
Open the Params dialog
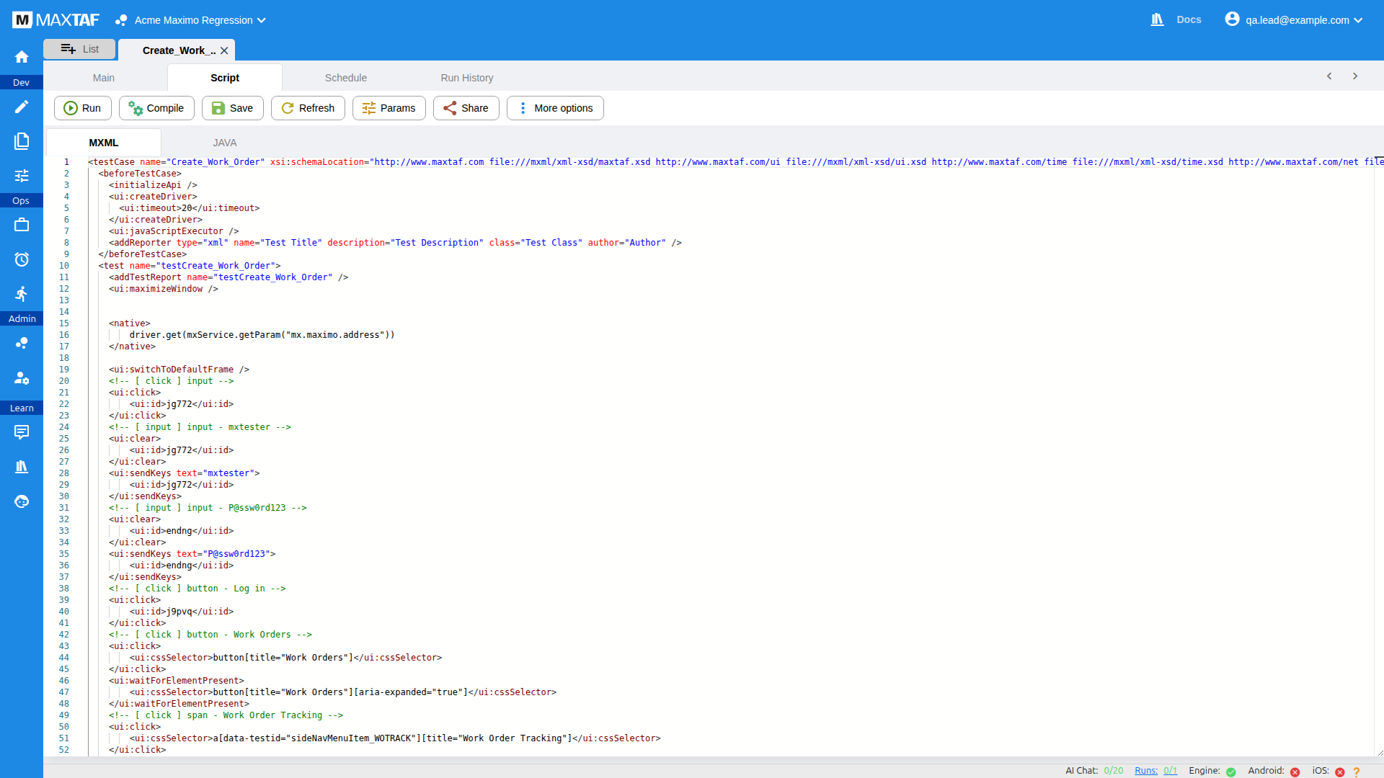tap(389, 108)
